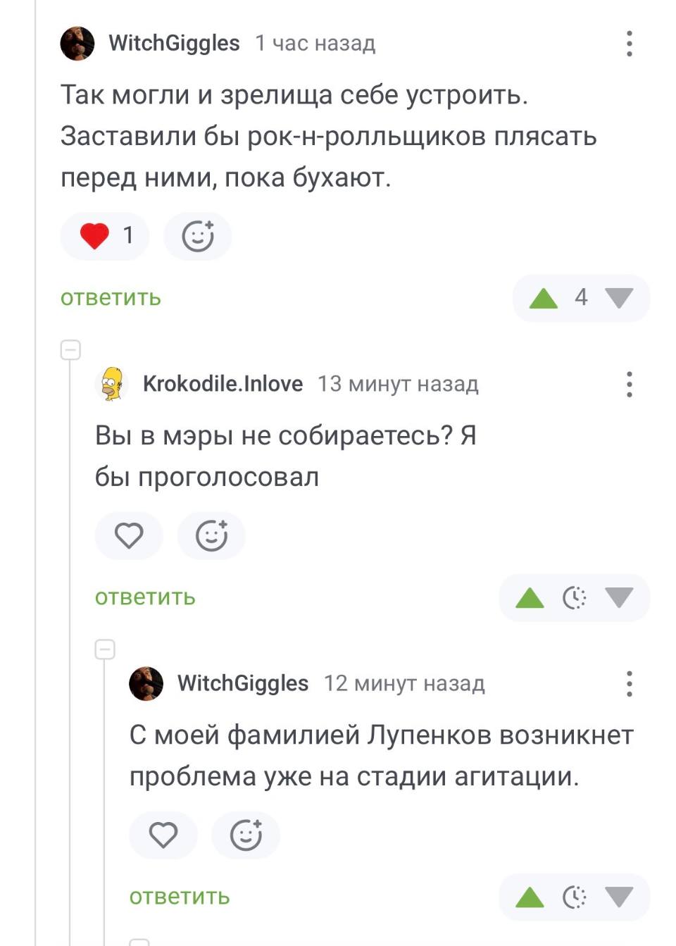Screen dimensions: 676x946
Task: Open the three-dot menu on Krokodile.Inlove's comment
Action: pos(629,384)
